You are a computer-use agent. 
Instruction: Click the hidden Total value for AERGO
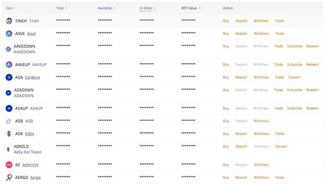63,177
